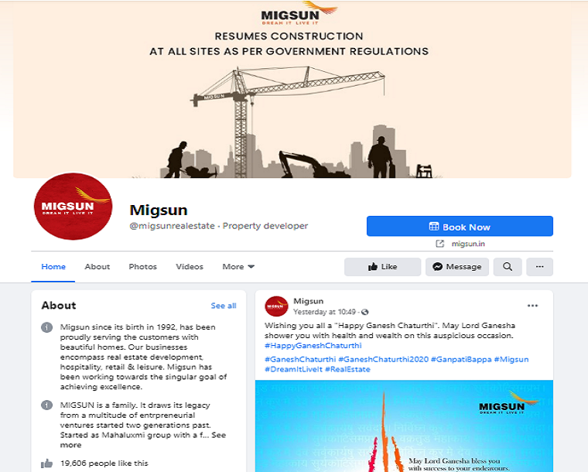Open search on the Migsun page

point(508,267)
